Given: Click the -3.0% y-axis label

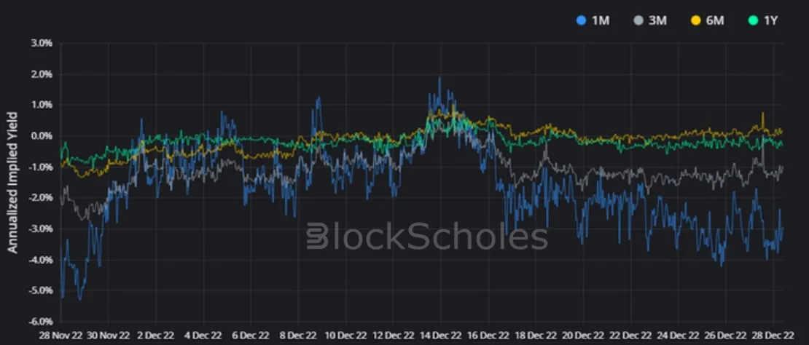Looking at the screenshot, I should tap(40, 229).
